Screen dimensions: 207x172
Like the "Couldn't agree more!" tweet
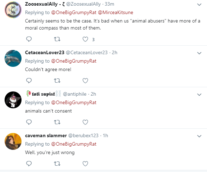[x=85, y=81]
